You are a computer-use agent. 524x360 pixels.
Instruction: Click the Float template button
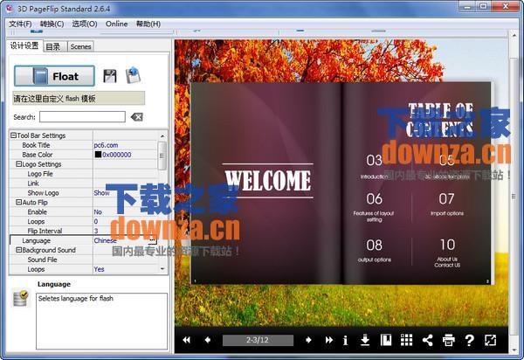(x=53, y=76)
